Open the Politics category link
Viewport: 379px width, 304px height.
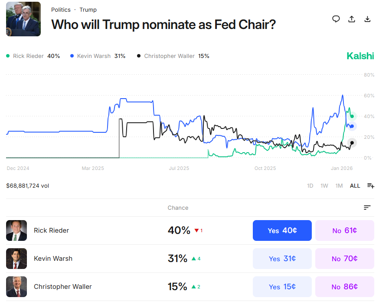[x=61, y=10]
